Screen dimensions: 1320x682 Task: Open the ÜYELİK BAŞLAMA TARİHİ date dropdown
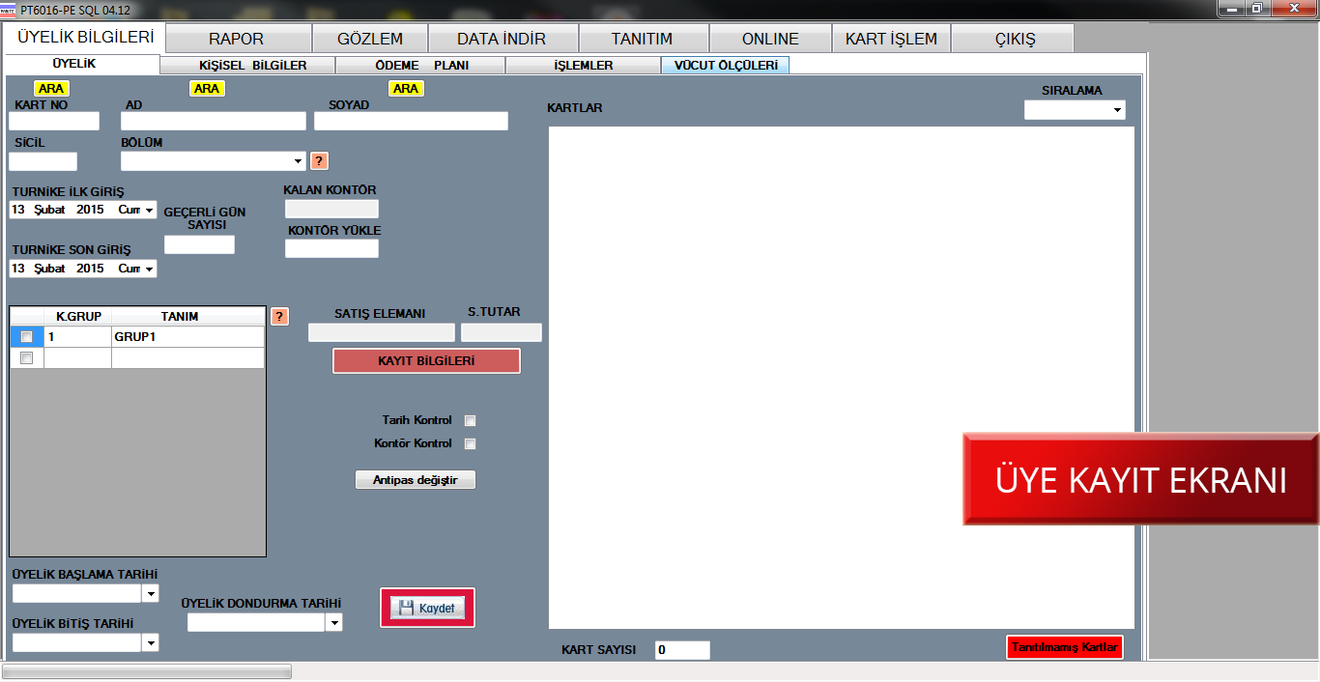click(150, 593)
